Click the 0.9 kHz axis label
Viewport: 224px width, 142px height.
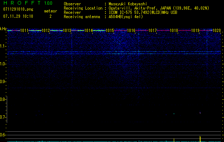(x=2, y=82)
